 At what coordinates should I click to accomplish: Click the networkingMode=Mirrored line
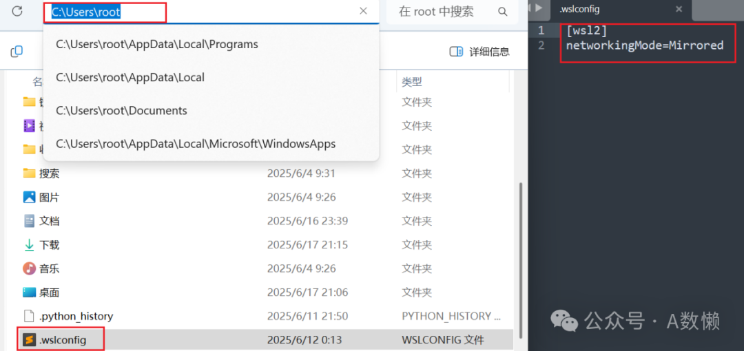point(645,45)
